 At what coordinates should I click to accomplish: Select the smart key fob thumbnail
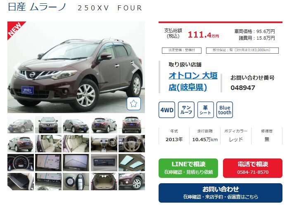tap(76, 182)
